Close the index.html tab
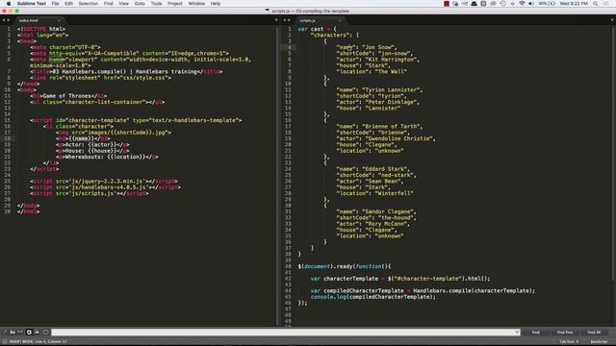The width and height of the screenshot is (616, 346). (x=59, y=20)
